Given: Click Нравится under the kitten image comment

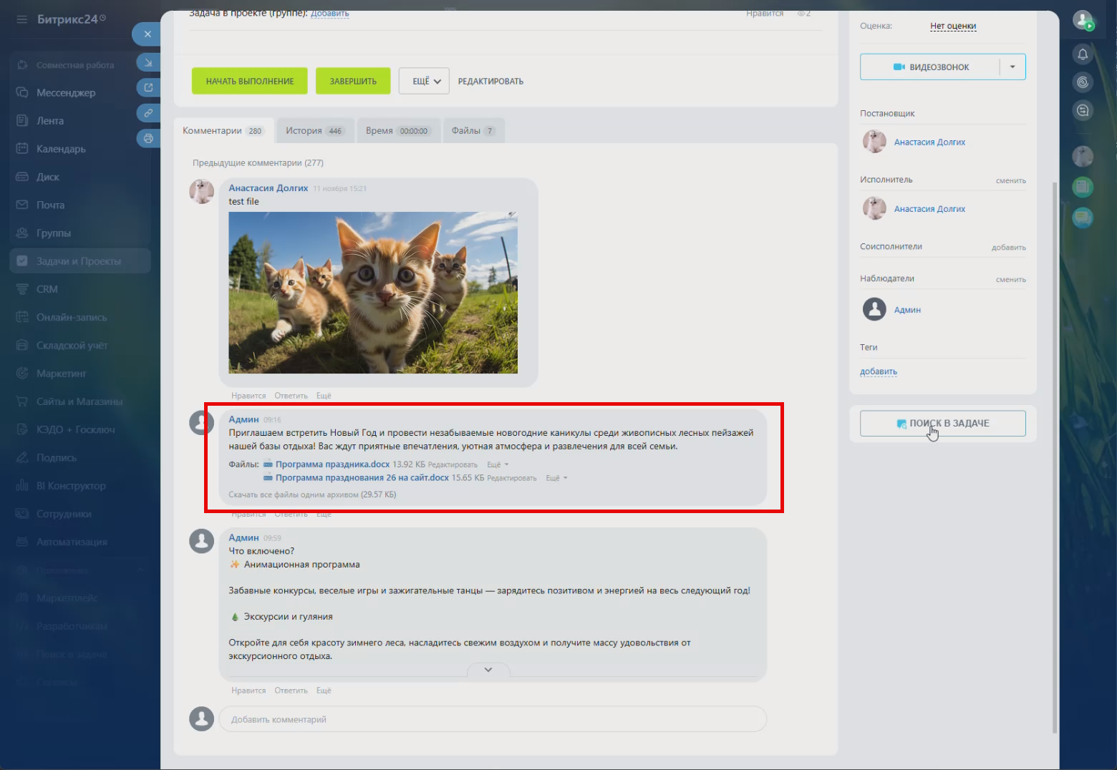Looking at the screenshot, I should pos(248,396).
